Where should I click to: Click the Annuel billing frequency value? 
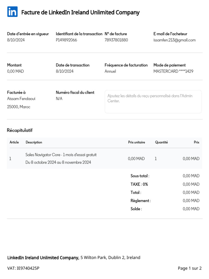pos(110,71)
